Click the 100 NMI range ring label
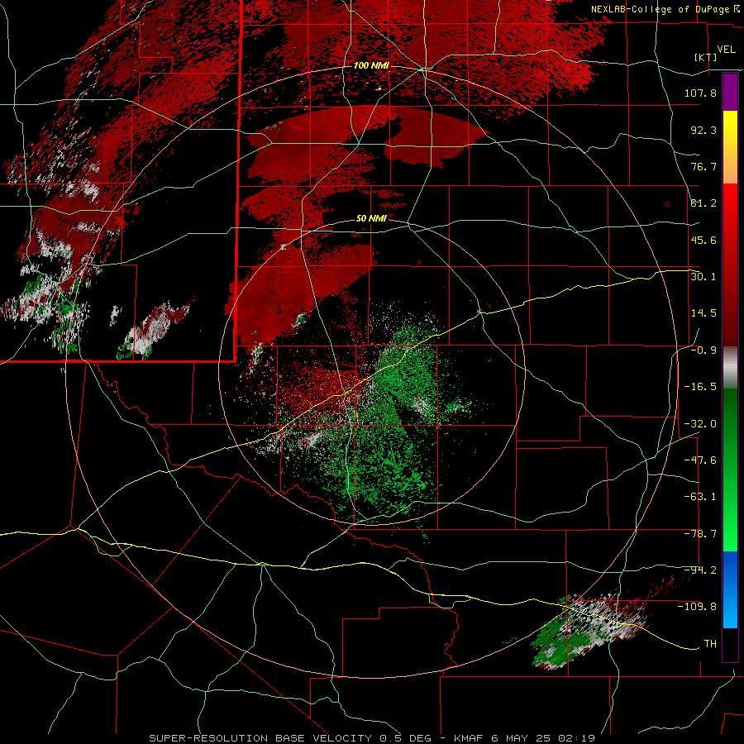Image resolution: width=744 pixels, height=744 pixels. [x=371, y=65]
